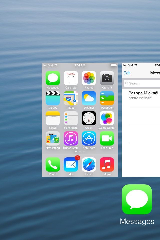This screenshot has height=240, width=160.
Task: Tap the Phone icon in dock
Action: (x=53, y=164)
